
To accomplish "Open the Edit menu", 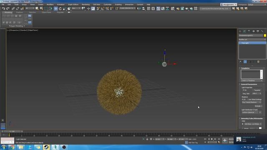I will [9, 5].
